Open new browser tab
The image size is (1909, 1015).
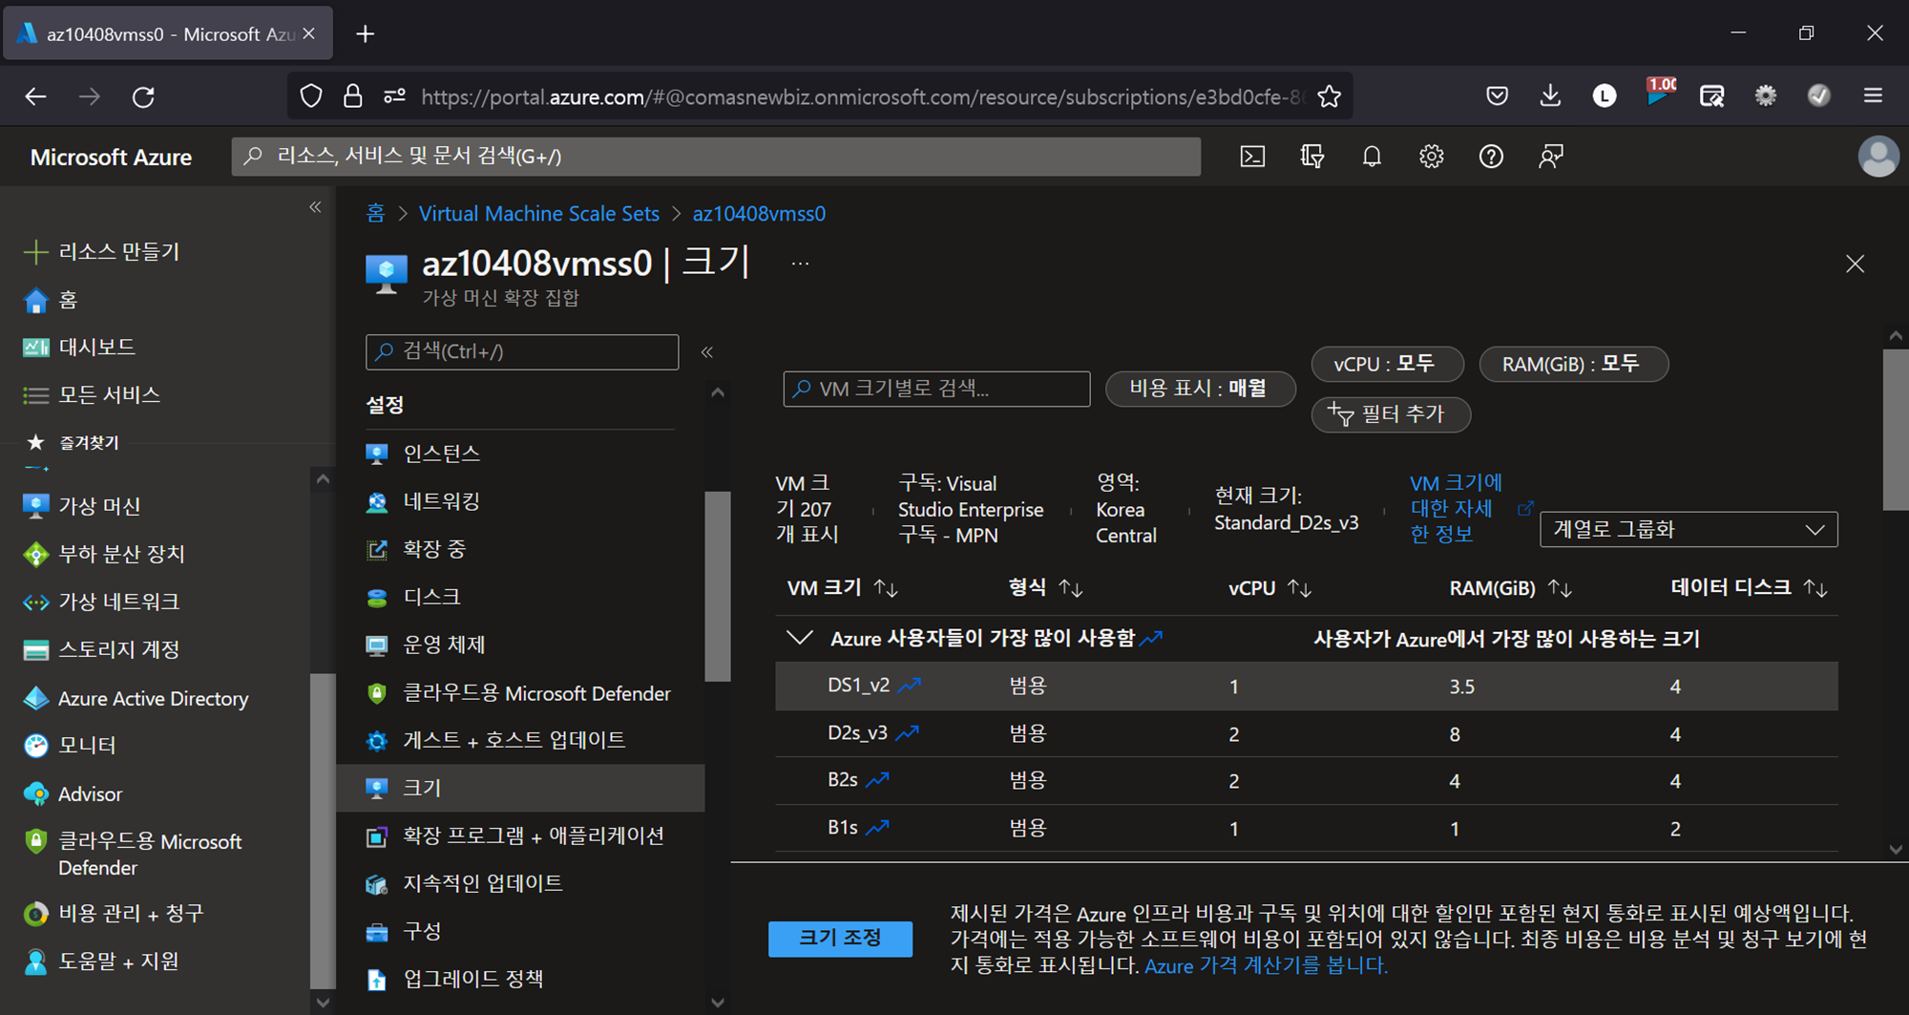365,34
